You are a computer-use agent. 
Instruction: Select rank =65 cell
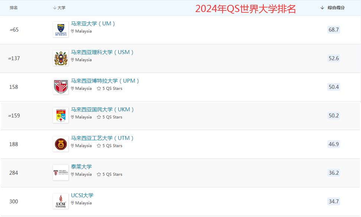pyautogui.click(x=14, y=30)
